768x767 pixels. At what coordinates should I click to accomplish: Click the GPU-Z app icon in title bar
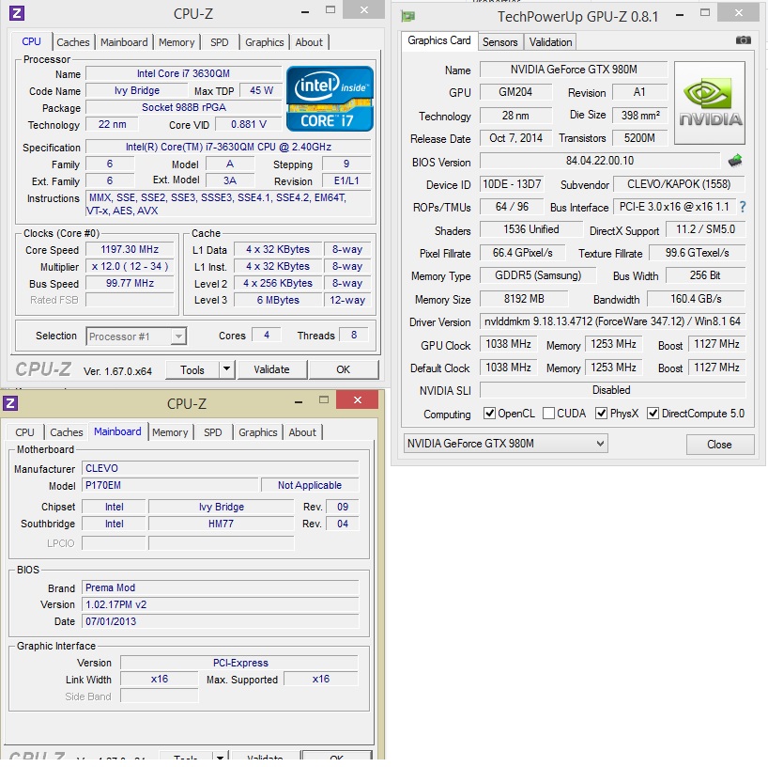click(408, 16)
